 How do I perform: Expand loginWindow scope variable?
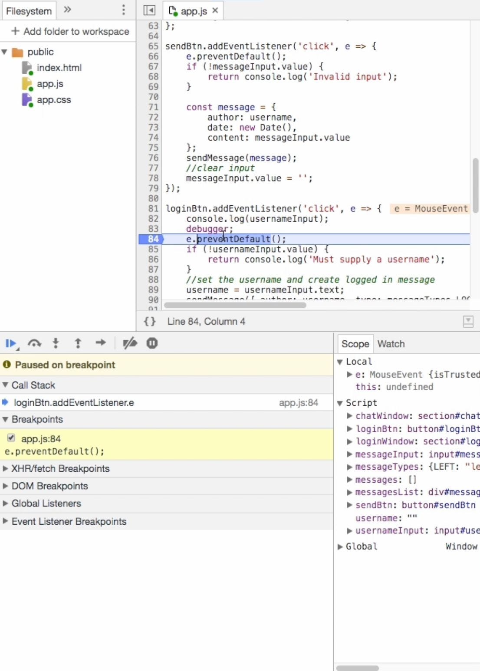(x=349, y=441)
